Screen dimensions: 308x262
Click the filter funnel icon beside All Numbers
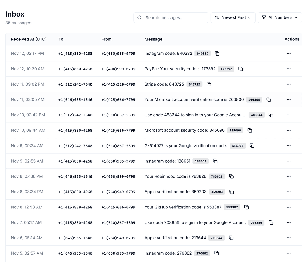[x=264, y=17]
